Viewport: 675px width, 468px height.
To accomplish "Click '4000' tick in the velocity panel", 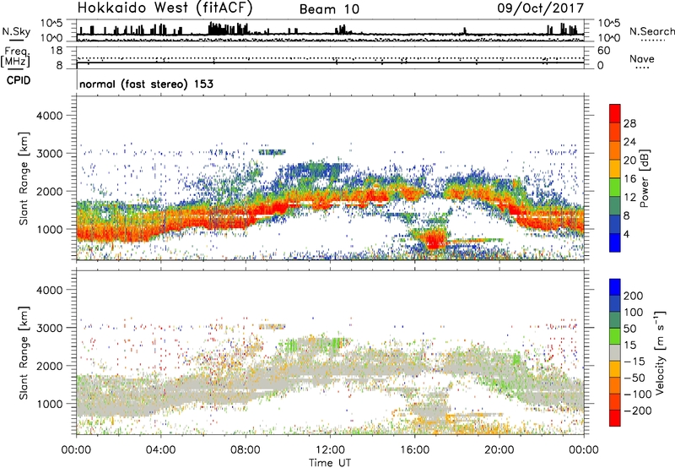I will tap(50, 290).
